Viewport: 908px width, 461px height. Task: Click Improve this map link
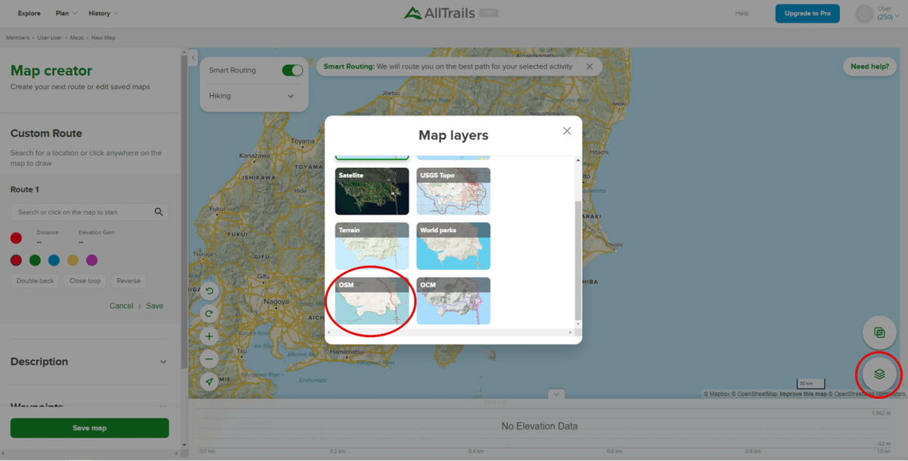coord(804,394)
